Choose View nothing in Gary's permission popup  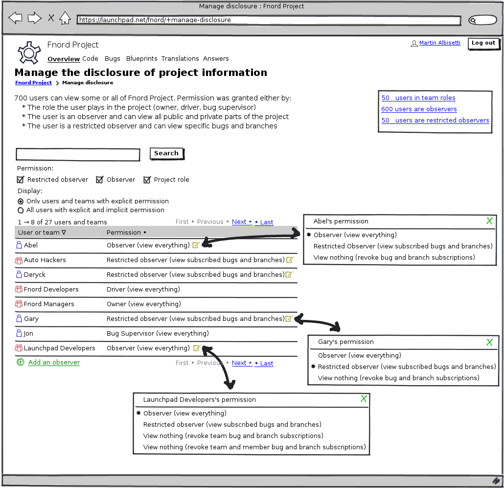398,378
